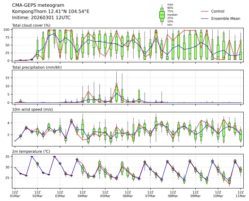249x201 pixels.
Task: Click the "max" label in box-plot legend
Action: 170,4
